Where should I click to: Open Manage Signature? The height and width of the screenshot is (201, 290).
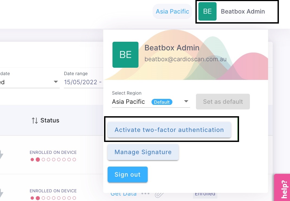pyautogui.click(x=143, y=152)
